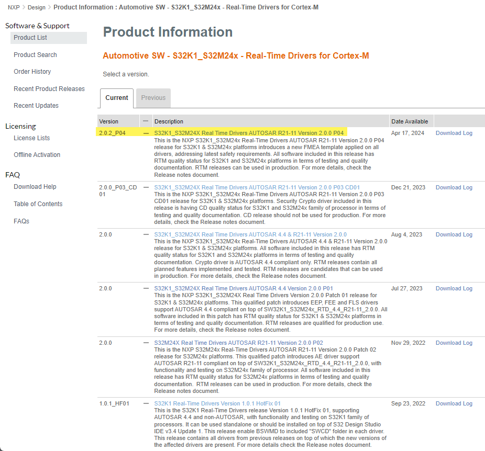This screenshot has width=485, height=451.
Task: Open the Table of Contents link
Action: [x=38, y=204]
